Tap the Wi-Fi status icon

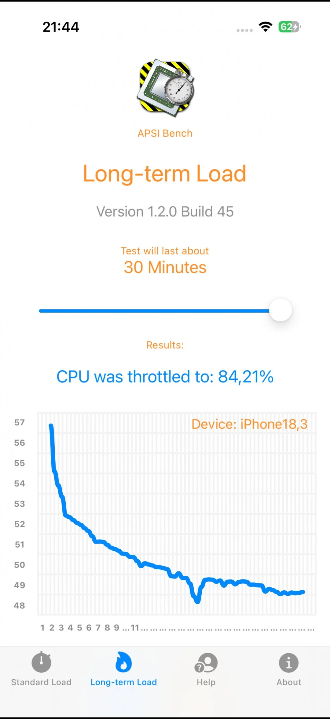266,27
